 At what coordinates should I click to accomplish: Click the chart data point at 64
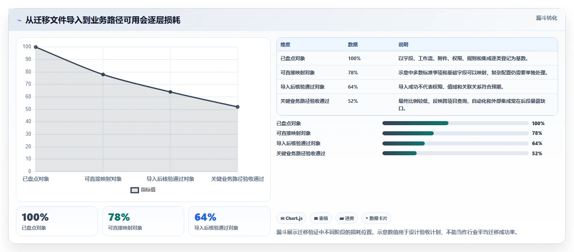[x=170, y=92]
